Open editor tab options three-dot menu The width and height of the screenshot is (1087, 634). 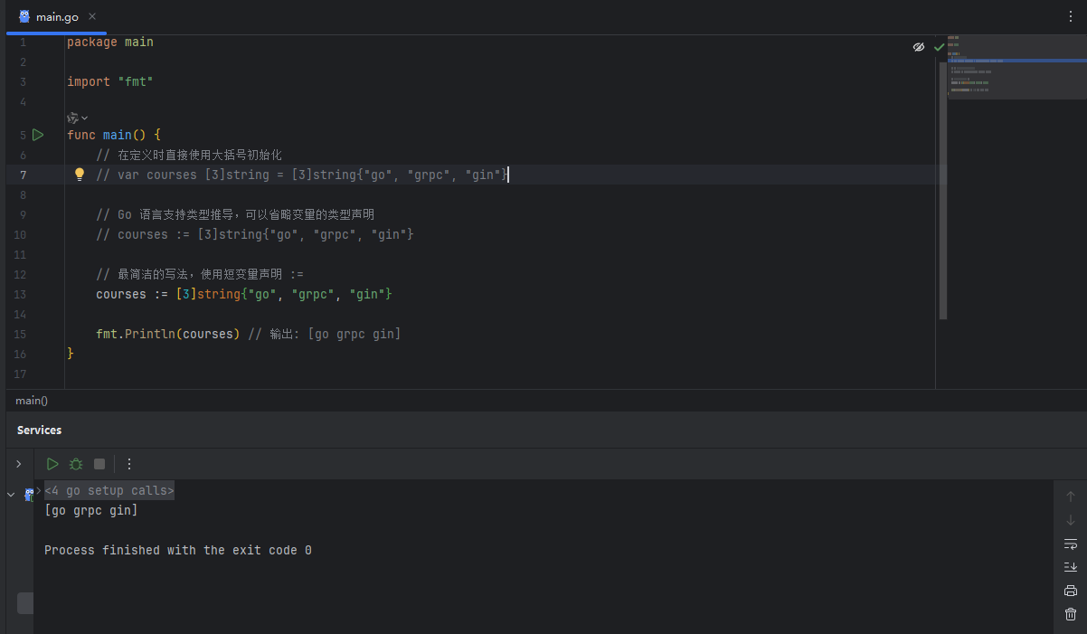coord(1072,16)
